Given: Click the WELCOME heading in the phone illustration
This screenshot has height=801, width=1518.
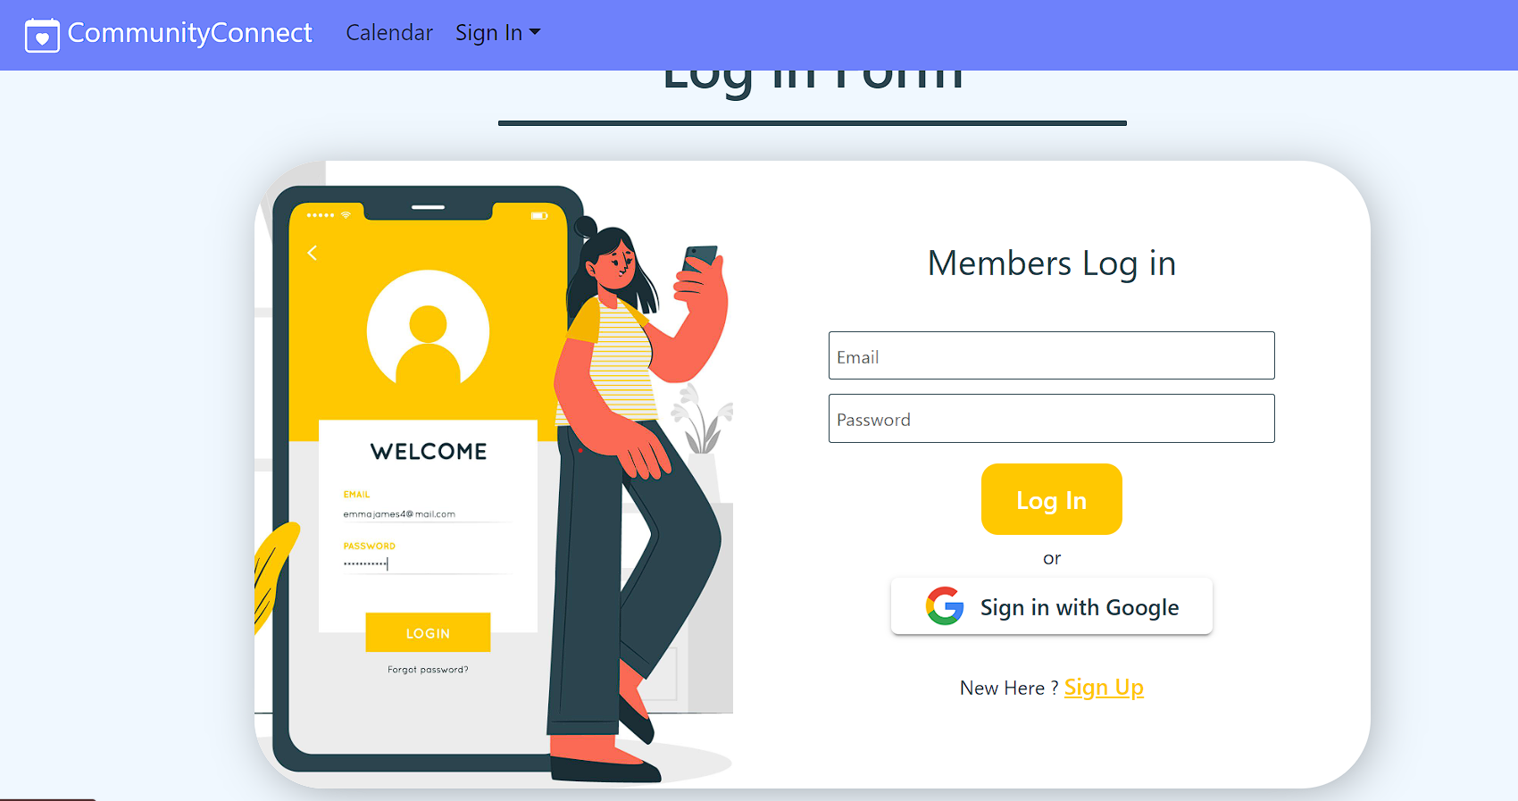Looking at the screenshot, I should pyautogui.click(x=429, y=452).
